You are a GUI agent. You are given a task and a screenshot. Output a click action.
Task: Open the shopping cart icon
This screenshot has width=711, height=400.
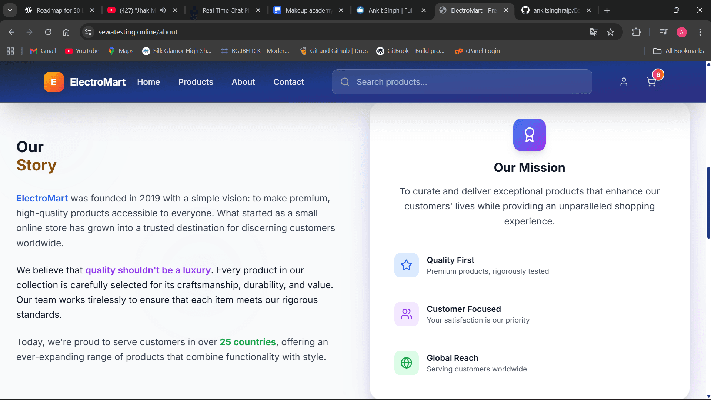(x=651, y=82)
